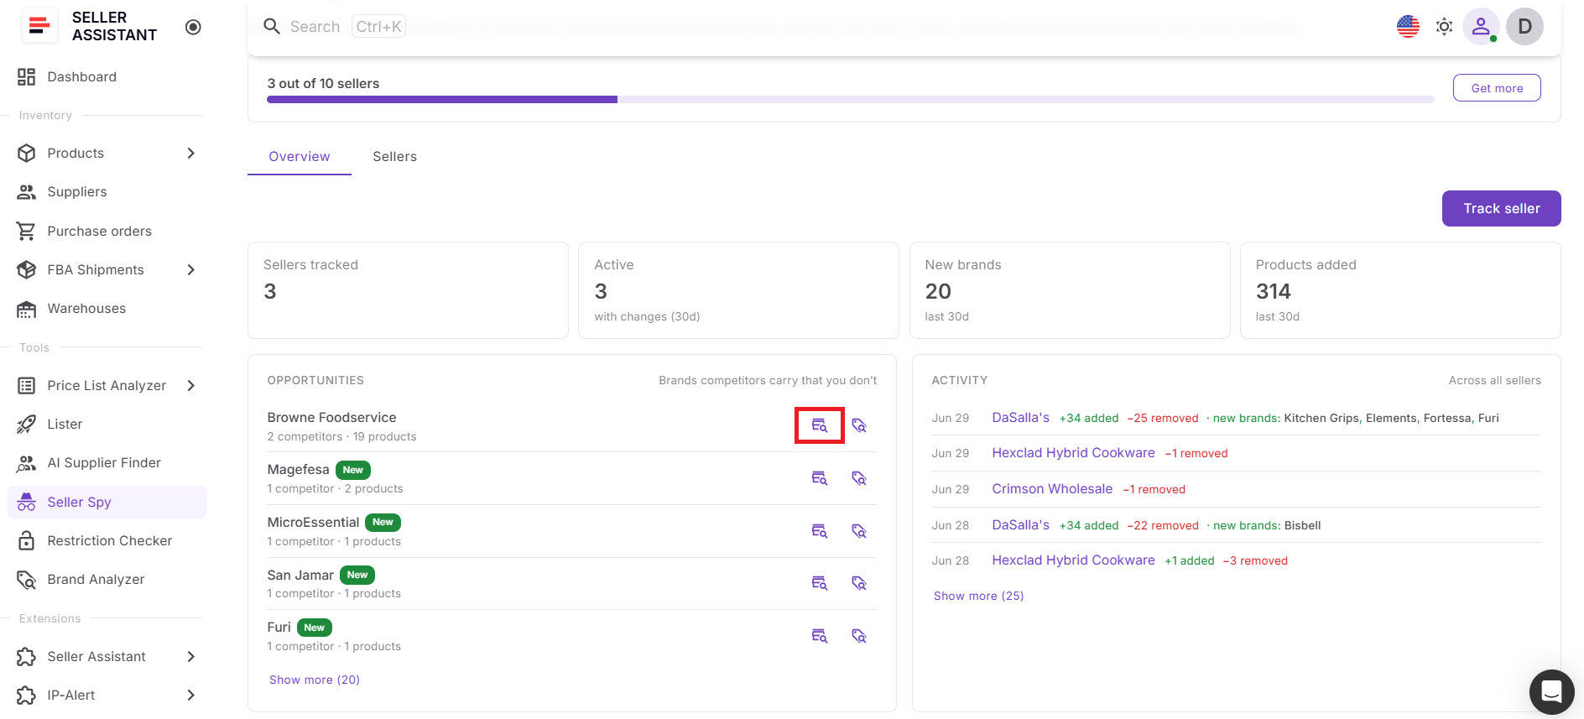Open brand analyzer for MicroEssential
Screen dimensions: 1584x719
pyautogui.click(x=859, y=531)
